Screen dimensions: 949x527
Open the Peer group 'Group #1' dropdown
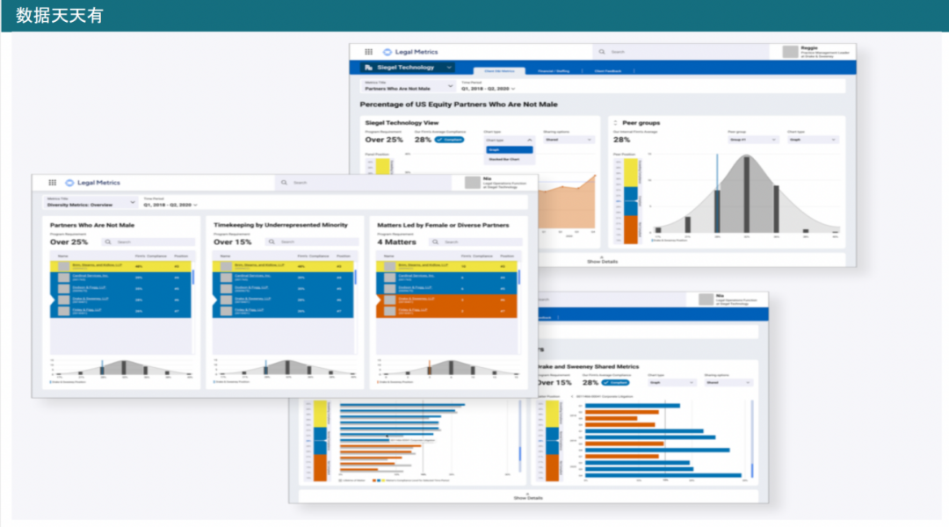(x=751, y=140)
